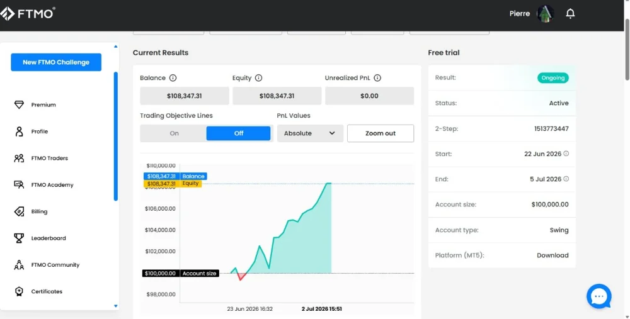Screen dimensions: 630x319
Task: Open Premium menu item
Action: click(43, 104)
